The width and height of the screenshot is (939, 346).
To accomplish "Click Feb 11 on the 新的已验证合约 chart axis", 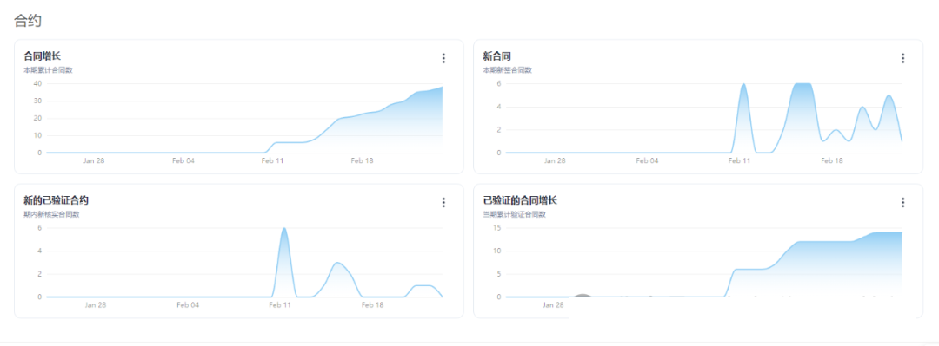I will tap(280, 304).
